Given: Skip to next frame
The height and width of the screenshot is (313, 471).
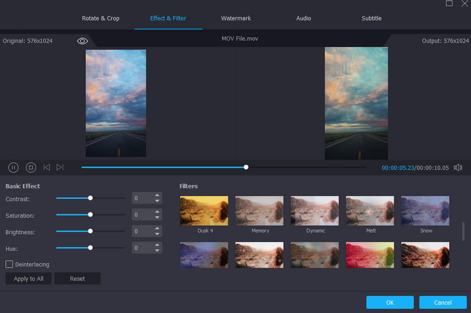Looking at the screenshot, I should [x=60, y=168].
